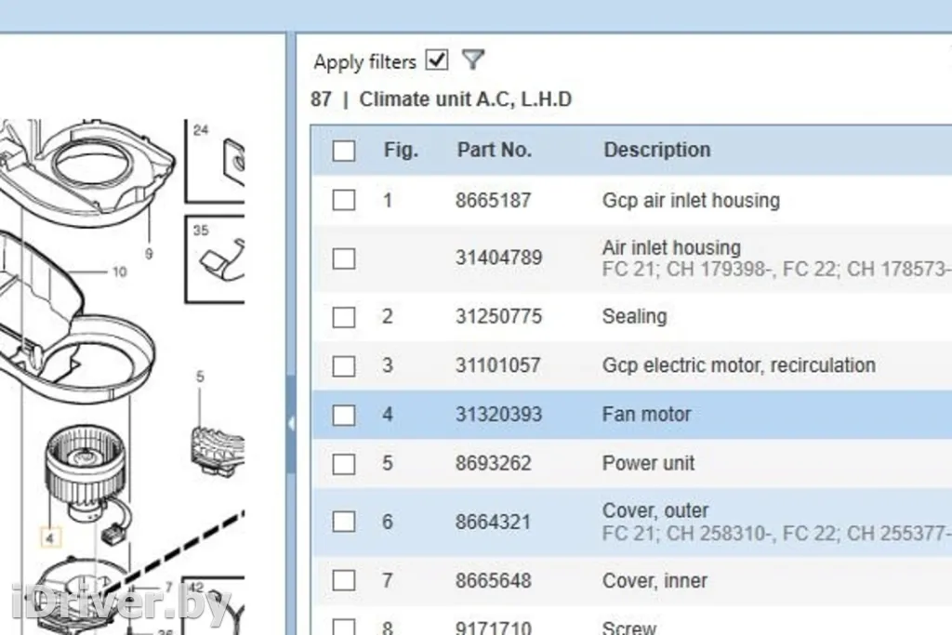Viewport: 952px width, 635px height.
Task: Tick the header select-all checkbox
Action: 344,151
